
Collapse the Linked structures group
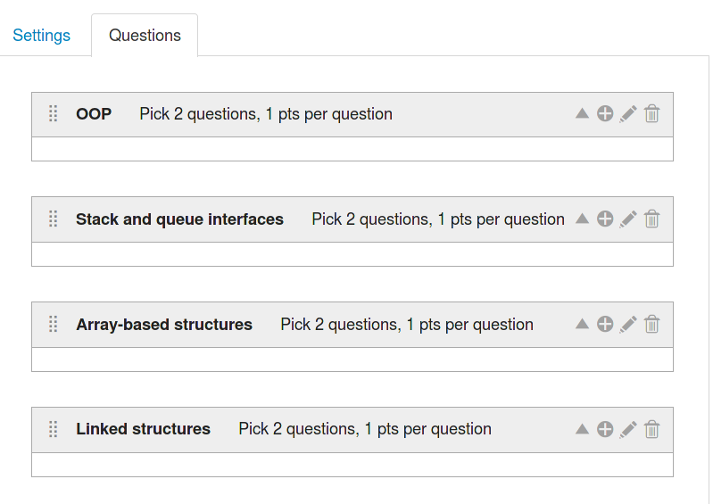click(x=582, y=429)
